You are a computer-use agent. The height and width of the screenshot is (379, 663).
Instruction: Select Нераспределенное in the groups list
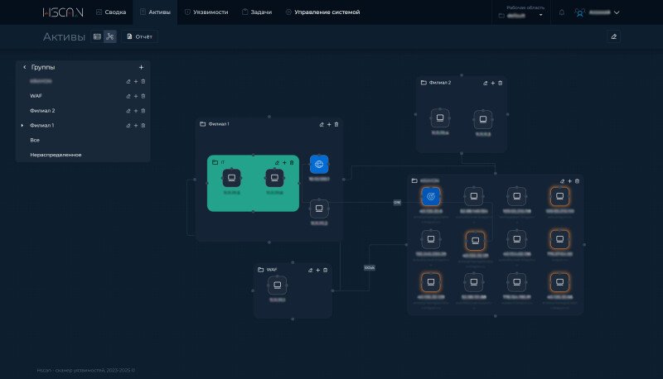coord(56,155)
